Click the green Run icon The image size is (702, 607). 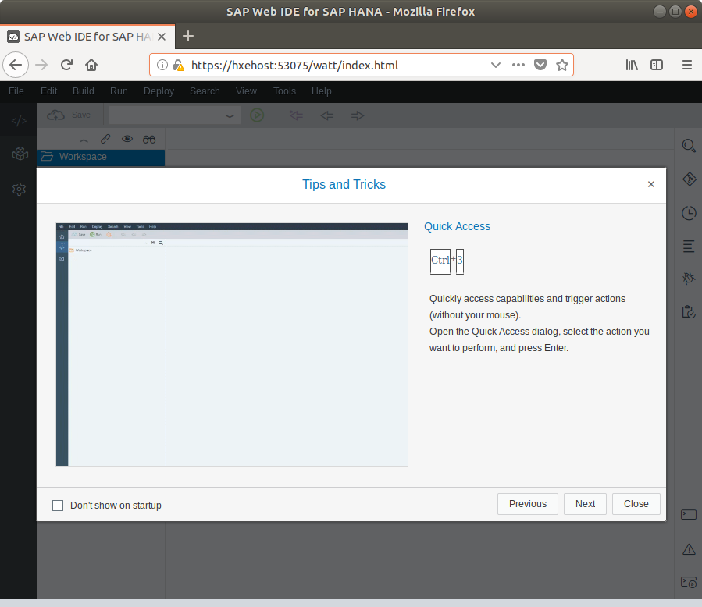257,115
